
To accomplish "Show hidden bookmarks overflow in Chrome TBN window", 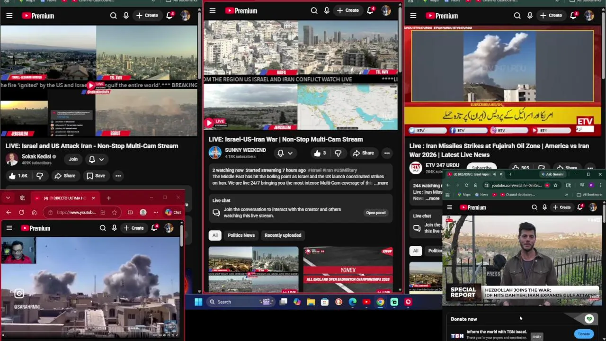I will [566, 195].
